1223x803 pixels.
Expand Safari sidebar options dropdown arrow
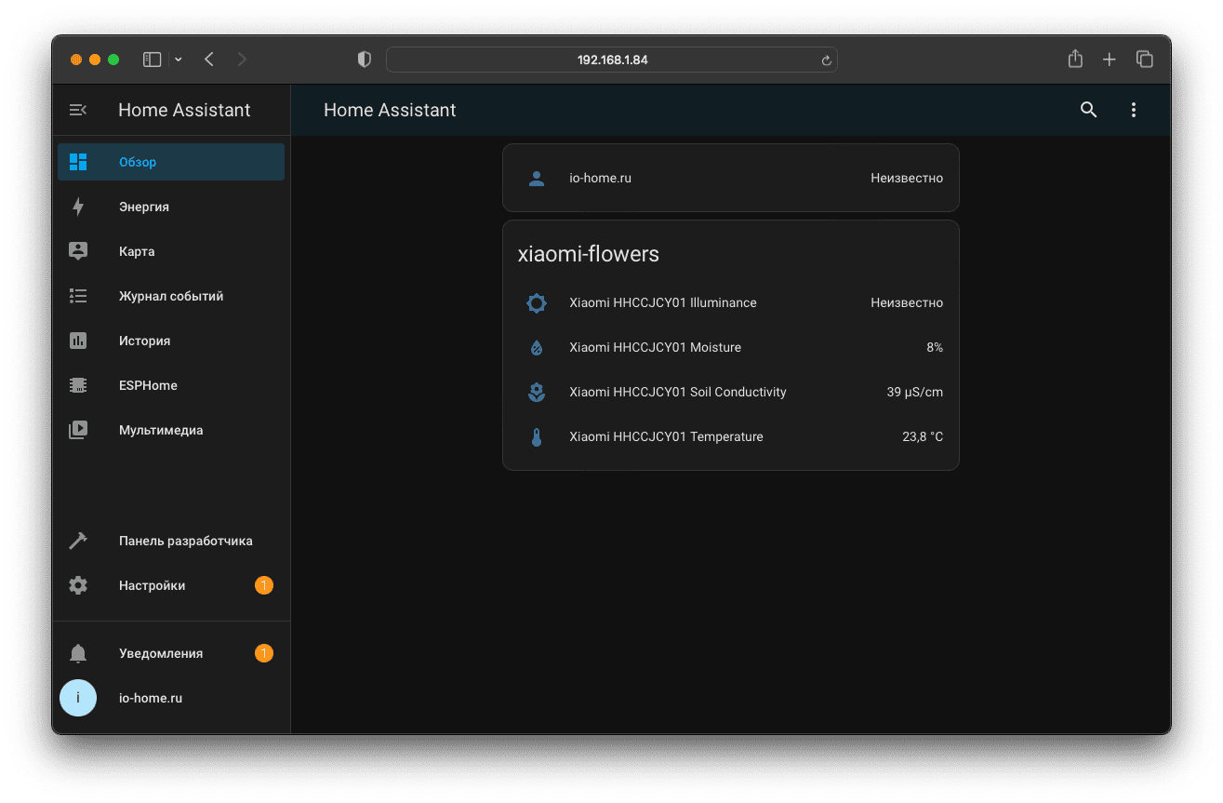tap(179, 60)
